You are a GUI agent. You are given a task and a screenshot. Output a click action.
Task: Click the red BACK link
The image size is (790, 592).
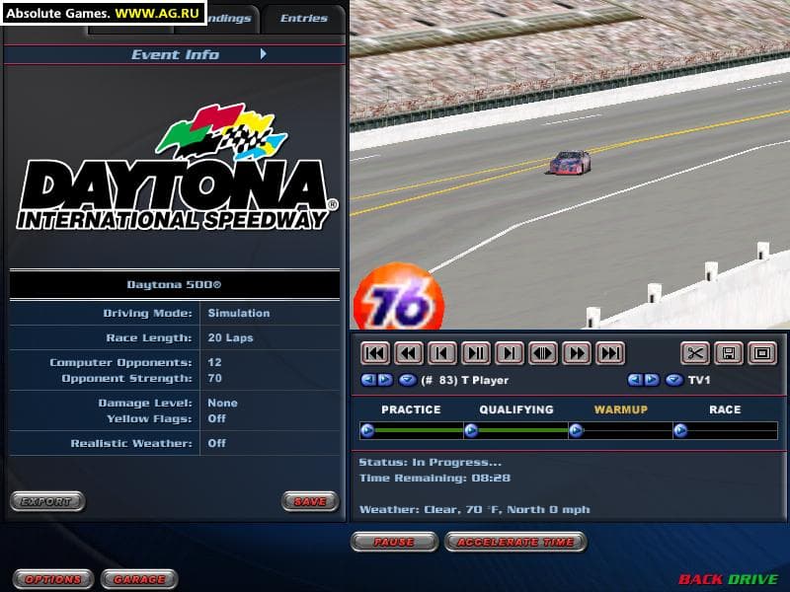[702, 579]
